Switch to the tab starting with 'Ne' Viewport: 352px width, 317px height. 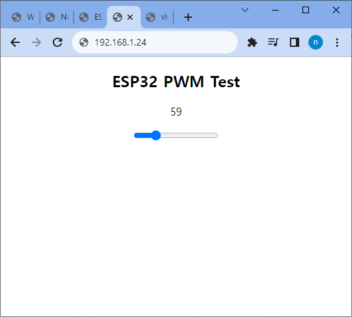coord(57,17)
